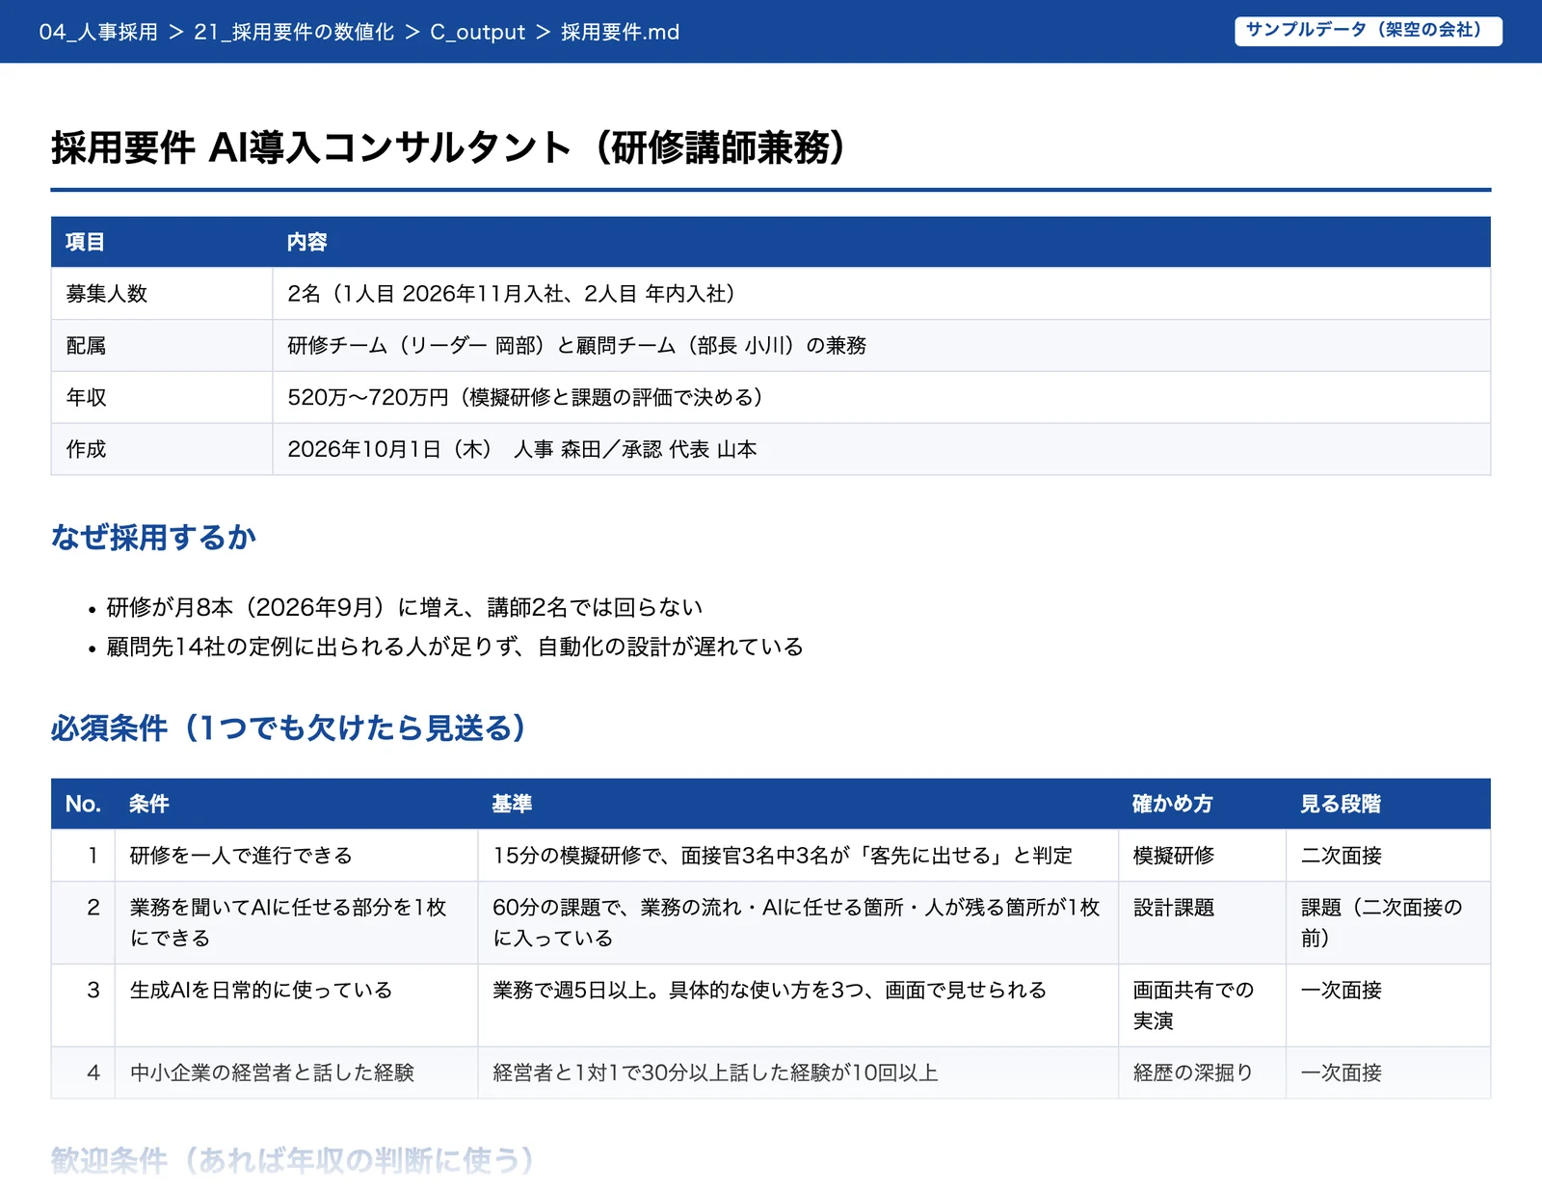
Task: Click the なぜ採用するか heading
Action: point(153,537)
